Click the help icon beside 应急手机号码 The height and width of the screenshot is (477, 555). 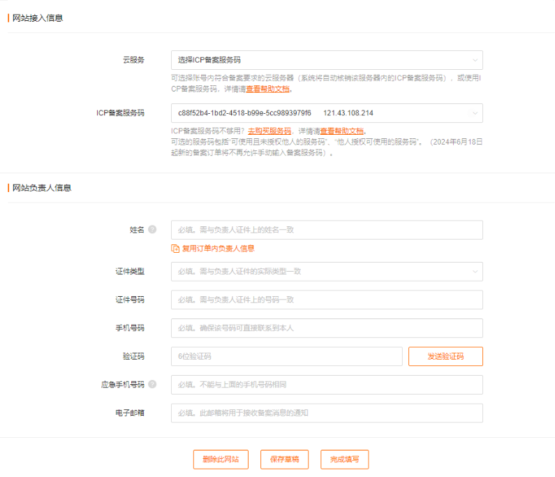pyautogui.click(x=152, y=384)
